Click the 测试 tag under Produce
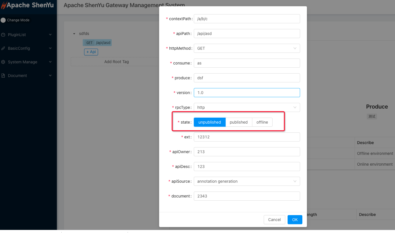This screenshot has width=395, height=233. click(372, 116)
